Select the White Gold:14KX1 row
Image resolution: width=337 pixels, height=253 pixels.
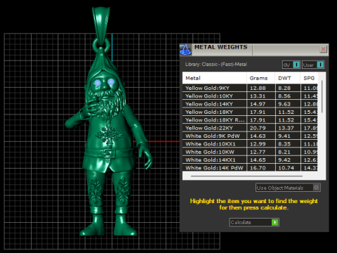[250, 160]
